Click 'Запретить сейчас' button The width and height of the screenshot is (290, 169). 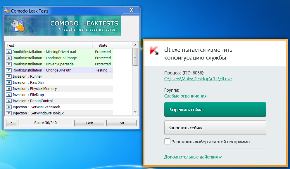point(215,128)
